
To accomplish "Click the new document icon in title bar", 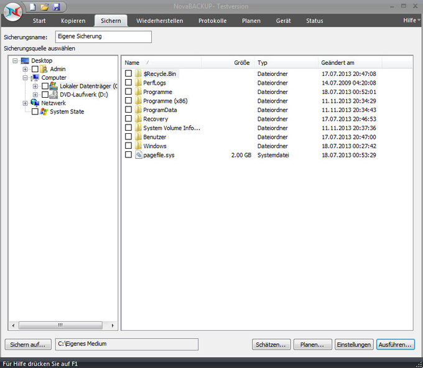I will [32, 7].
